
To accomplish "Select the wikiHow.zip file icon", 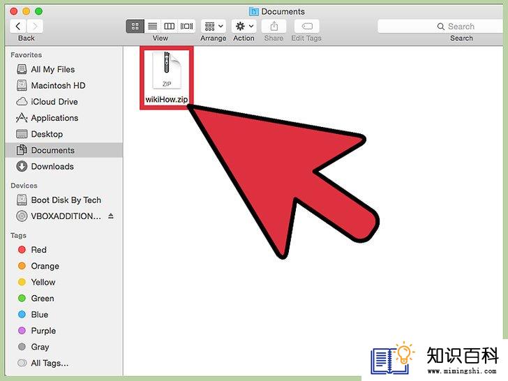I will coord(167,70).
